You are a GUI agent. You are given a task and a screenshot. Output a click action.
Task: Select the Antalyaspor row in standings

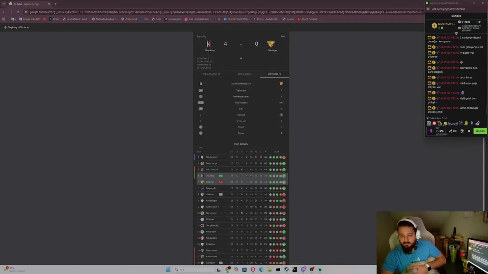pyautogui.click(x=241, y=238)
